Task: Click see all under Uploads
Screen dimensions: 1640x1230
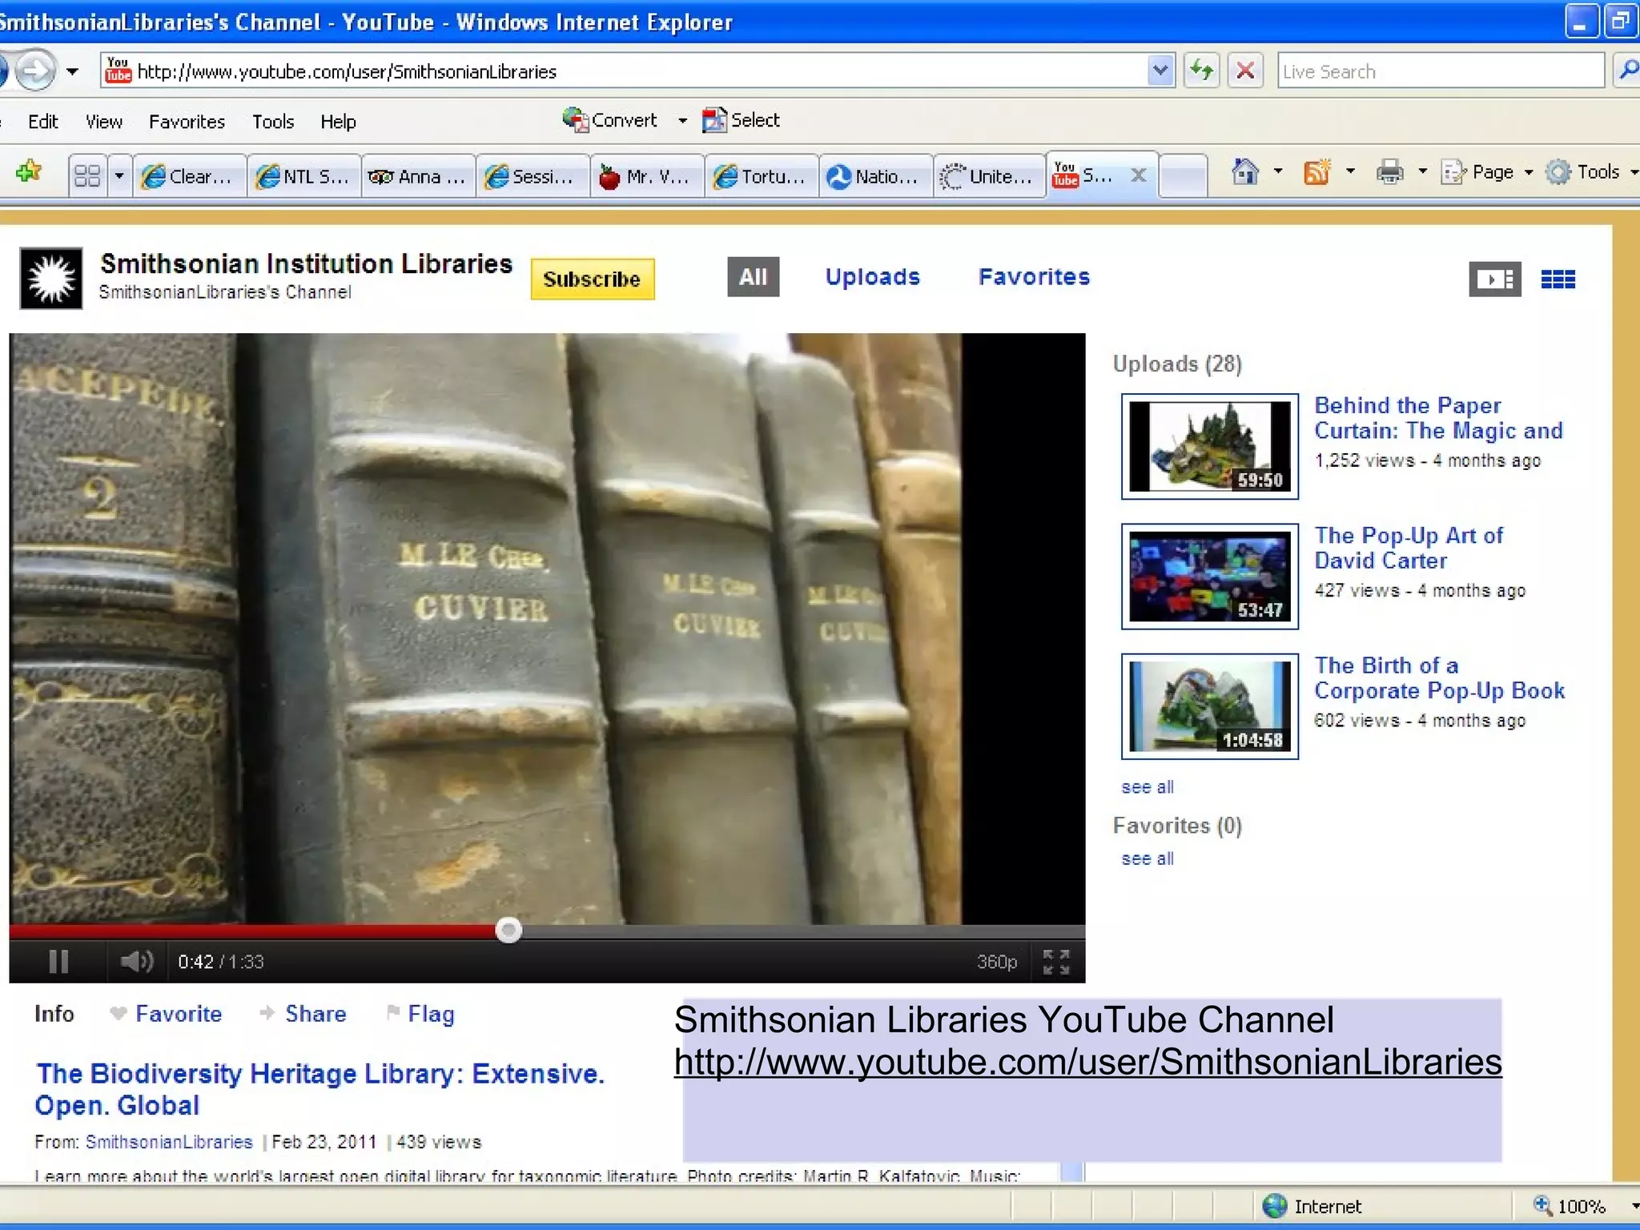Action: [1148, 787]
